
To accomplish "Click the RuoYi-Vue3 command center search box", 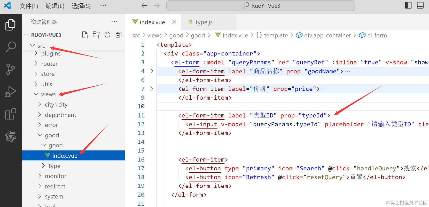I will tap(261, 6).
